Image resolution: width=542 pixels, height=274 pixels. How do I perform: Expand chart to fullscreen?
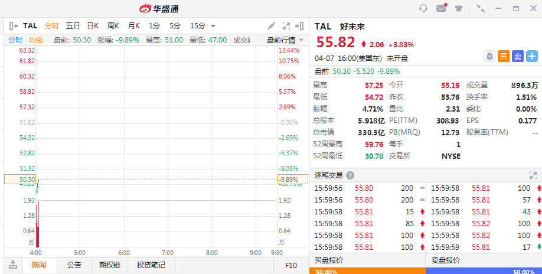pyautogui.click(x=286, y=26)
